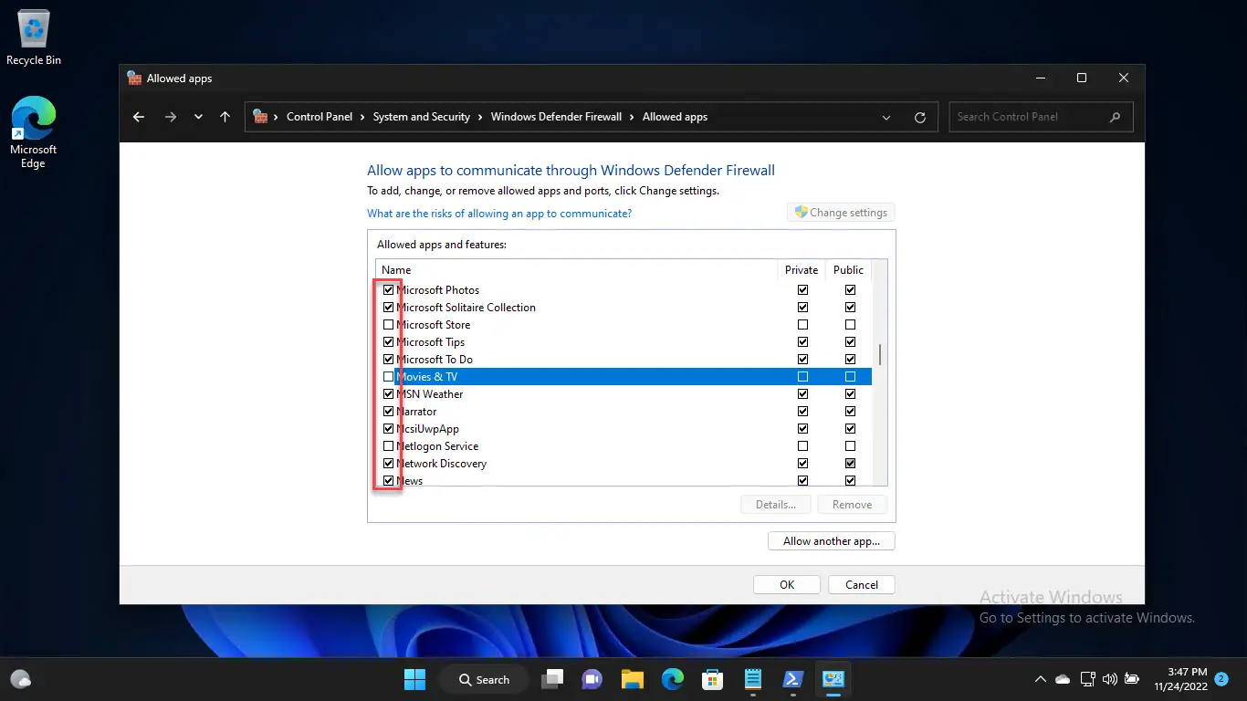Viewport: 1247px width, 701px height.
Task: Check Private box for Movies & TV
Action: [x=802, y=377]
